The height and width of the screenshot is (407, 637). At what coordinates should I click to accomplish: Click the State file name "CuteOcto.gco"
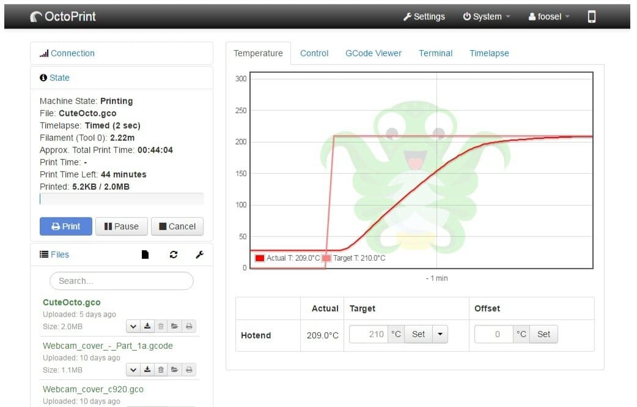click(x=87, y=113)
